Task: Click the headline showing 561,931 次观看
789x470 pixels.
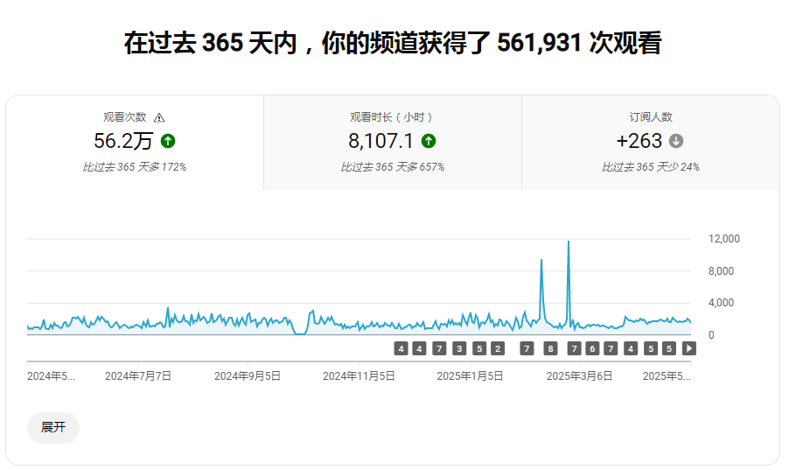Action: click(x=392, y=44)
